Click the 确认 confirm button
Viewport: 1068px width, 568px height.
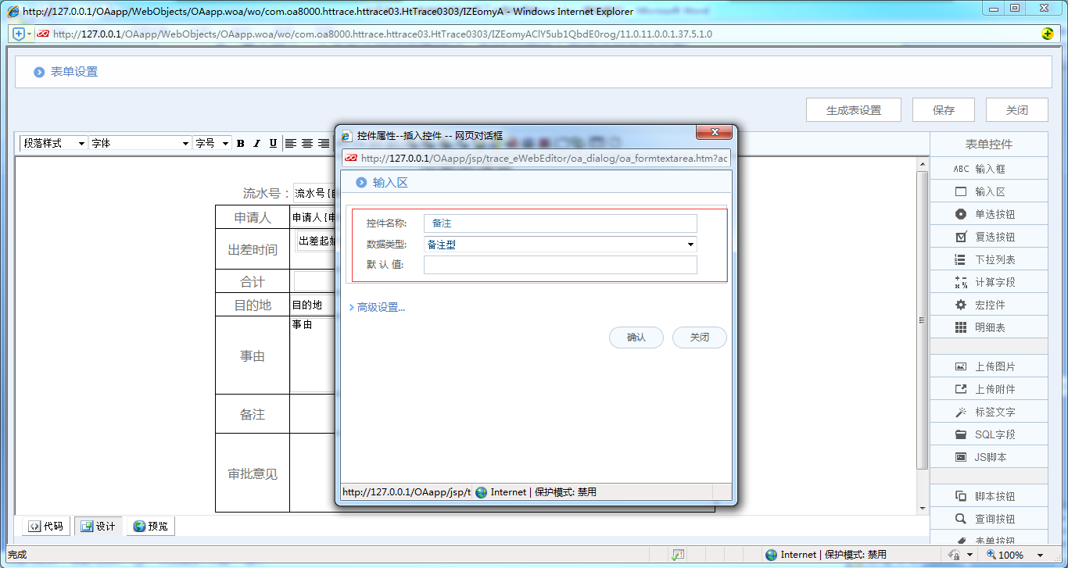pos(636,338)
